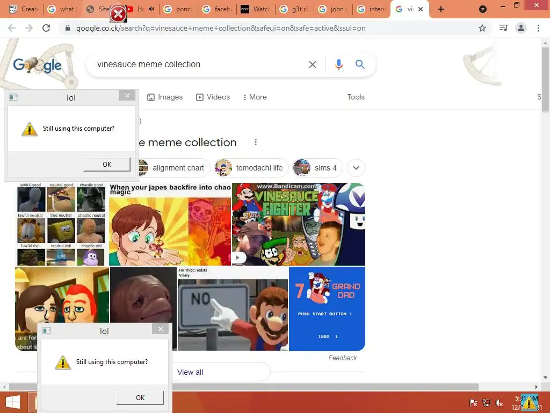Switch to the intern tab

coord(371,9)
